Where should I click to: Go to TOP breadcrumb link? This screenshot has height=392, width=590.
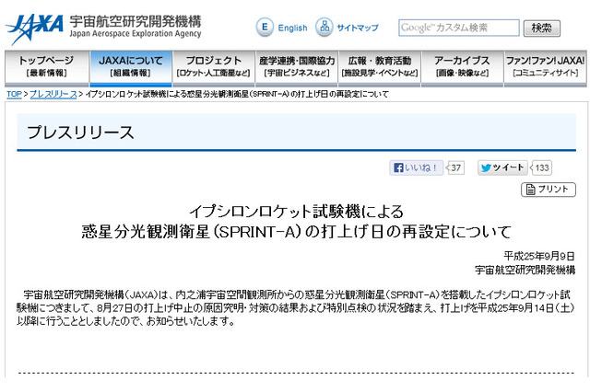pos(14,94)
